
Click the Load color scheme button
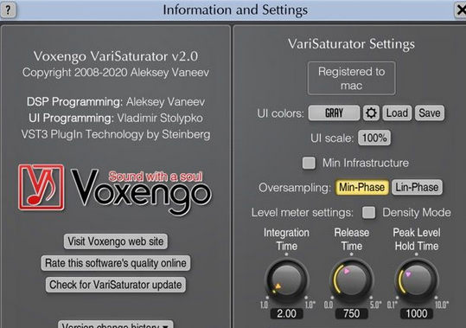point(397,113)
